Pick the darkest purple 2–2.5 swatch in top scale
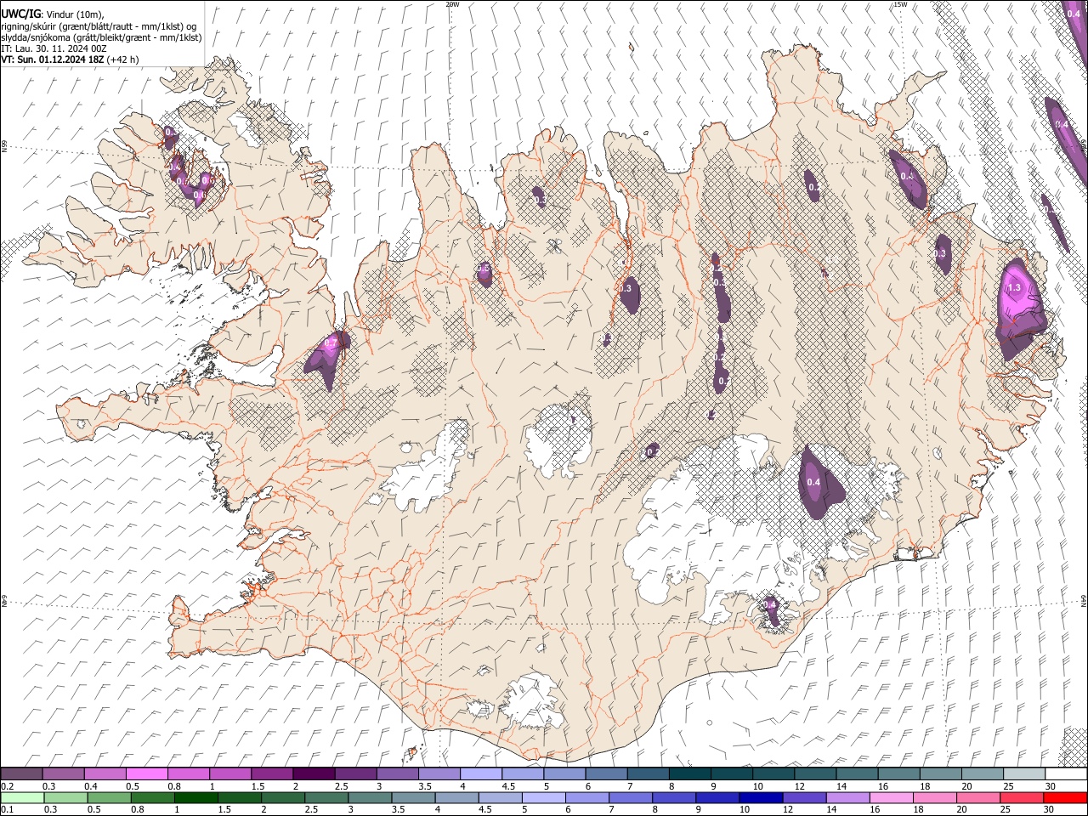The width and height of the screenshot is (1088, 816). click(x=313, y=774)
